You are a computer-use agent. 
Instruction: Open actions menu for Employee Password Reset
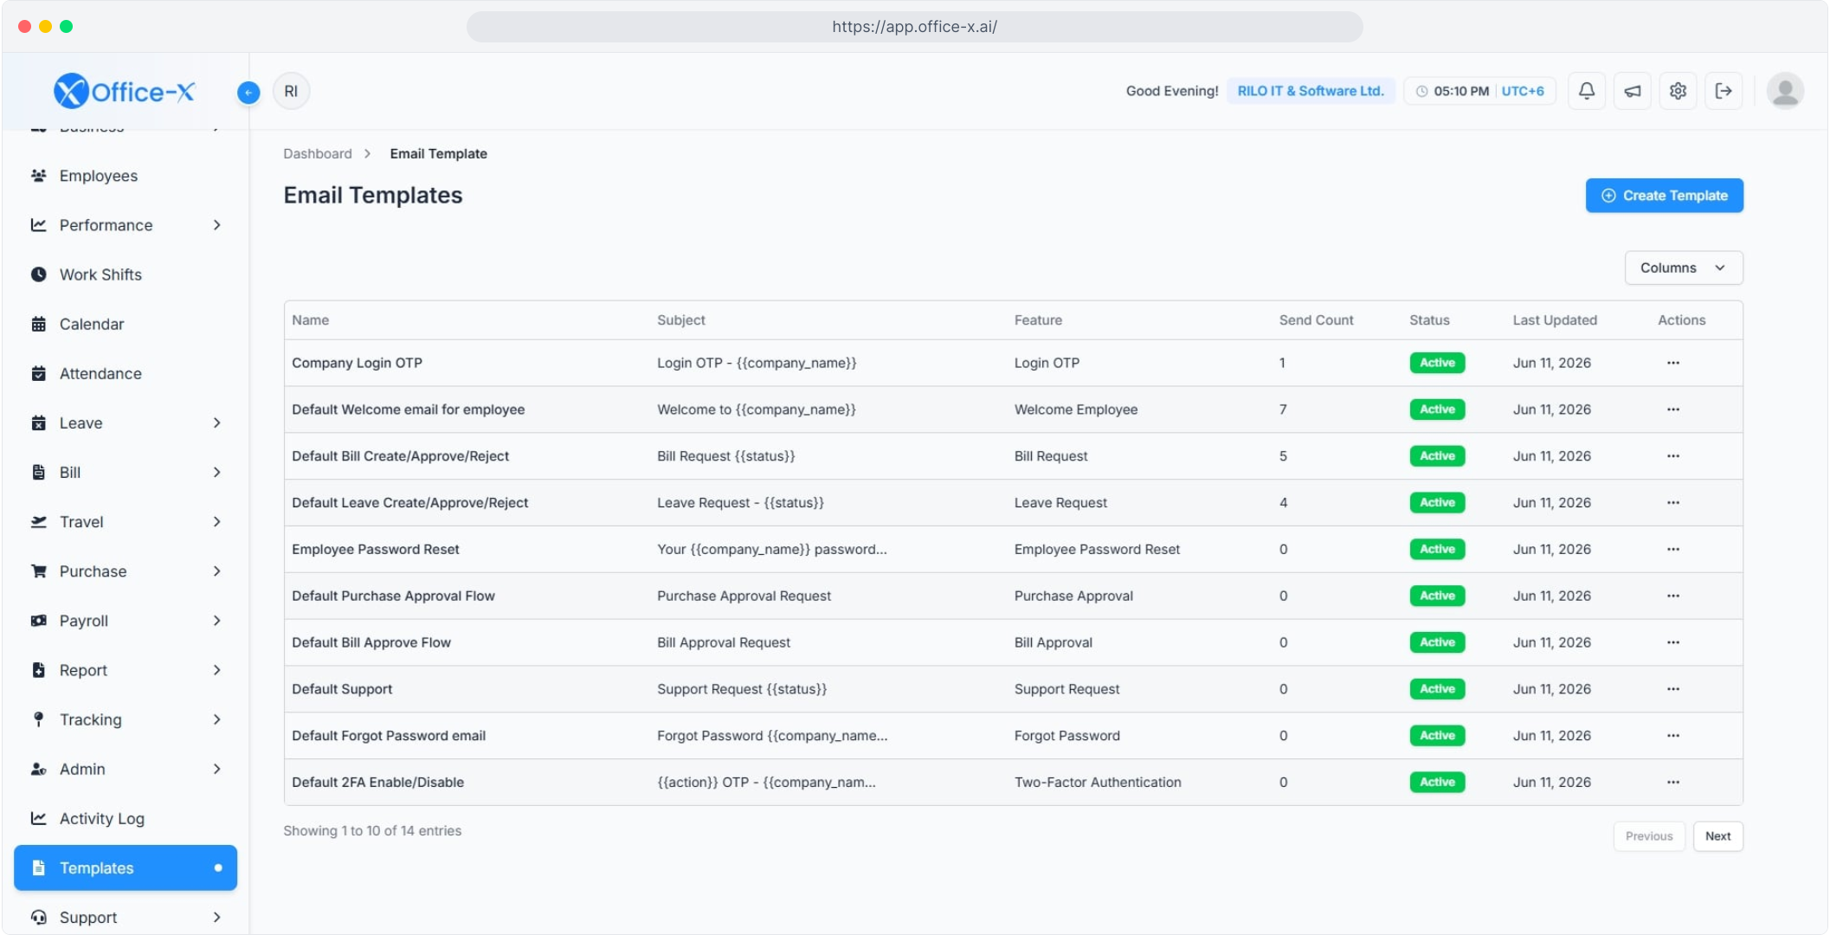click(x=1672, y=549)
